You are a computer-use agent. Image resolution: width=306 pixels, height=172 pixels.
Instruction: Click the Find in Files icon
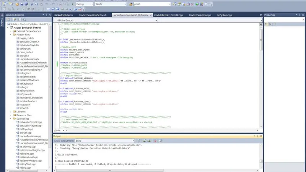[x=131, y=4]
